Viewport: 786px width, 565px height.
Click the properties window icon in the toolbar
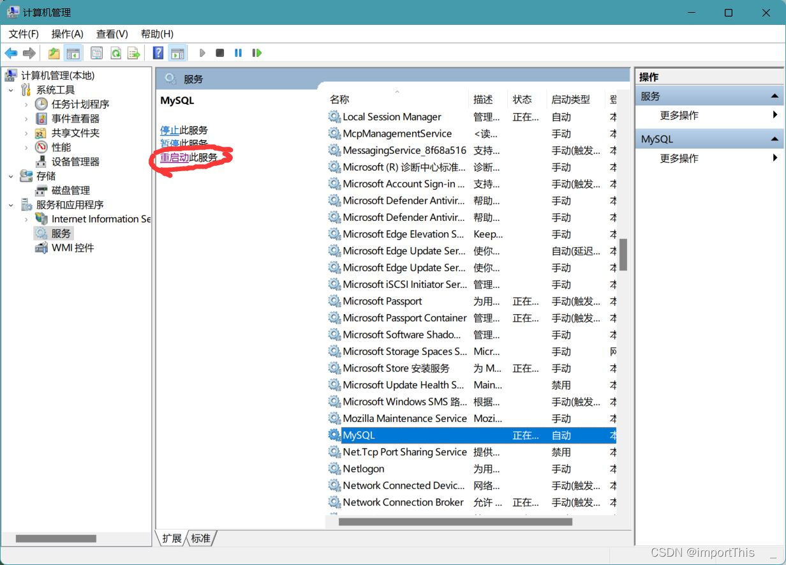coord(96,52)
